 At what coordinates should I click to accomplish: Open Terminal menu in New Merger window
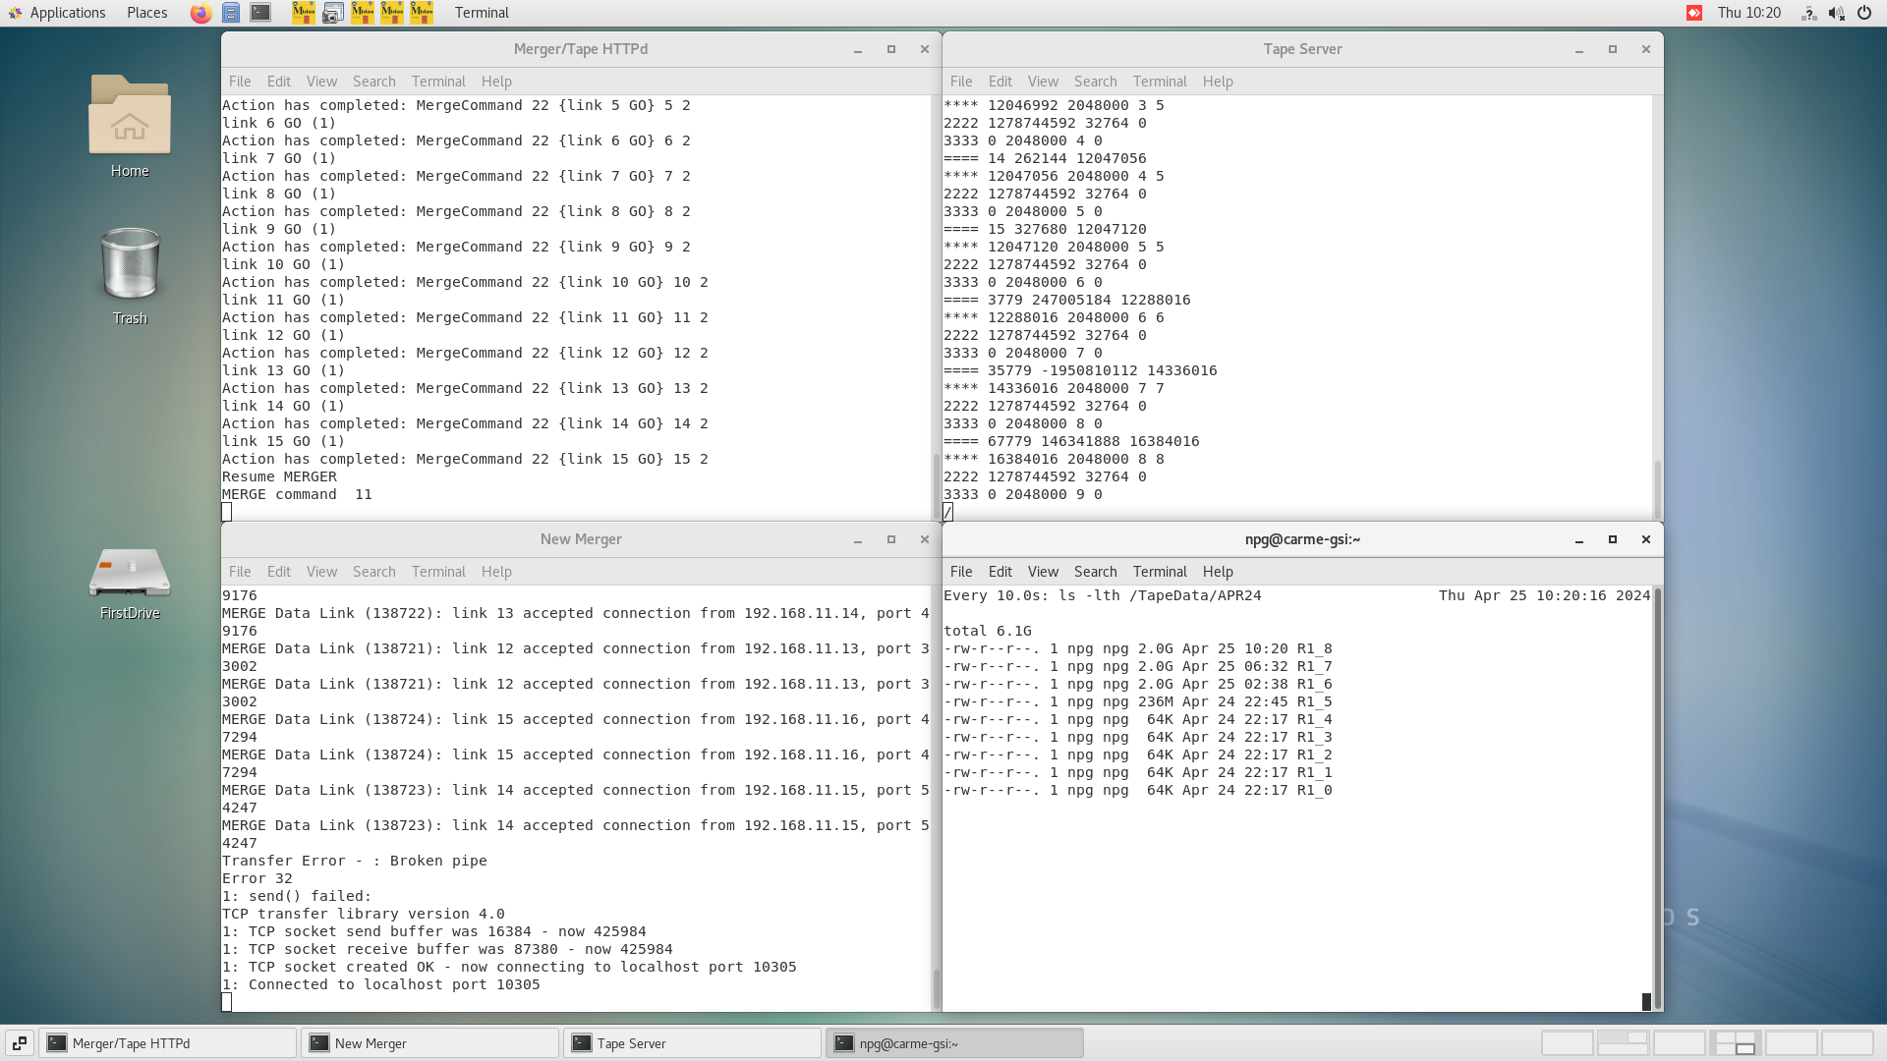point(437,572)
